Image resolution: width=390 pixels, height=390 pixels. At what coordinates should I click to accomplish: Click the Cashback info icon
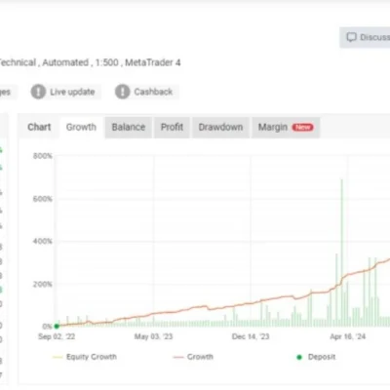click(123, 92)
